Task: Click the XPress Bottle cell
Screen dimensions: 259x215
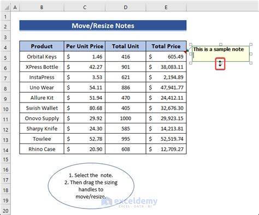Action: point(42,67)
